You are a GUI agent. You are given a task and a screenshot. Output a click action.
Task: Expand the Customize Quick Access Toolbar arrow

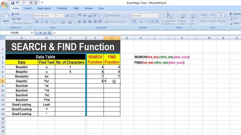pyautogui.click(x=42, y=3)
